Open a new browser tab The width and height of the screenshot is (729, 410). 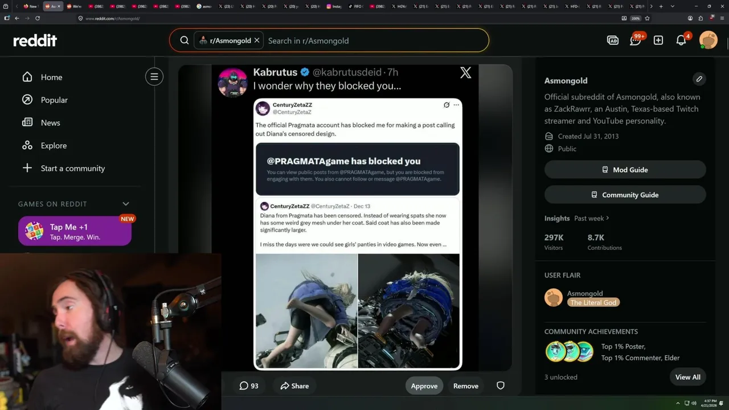(x=661, y=6)
